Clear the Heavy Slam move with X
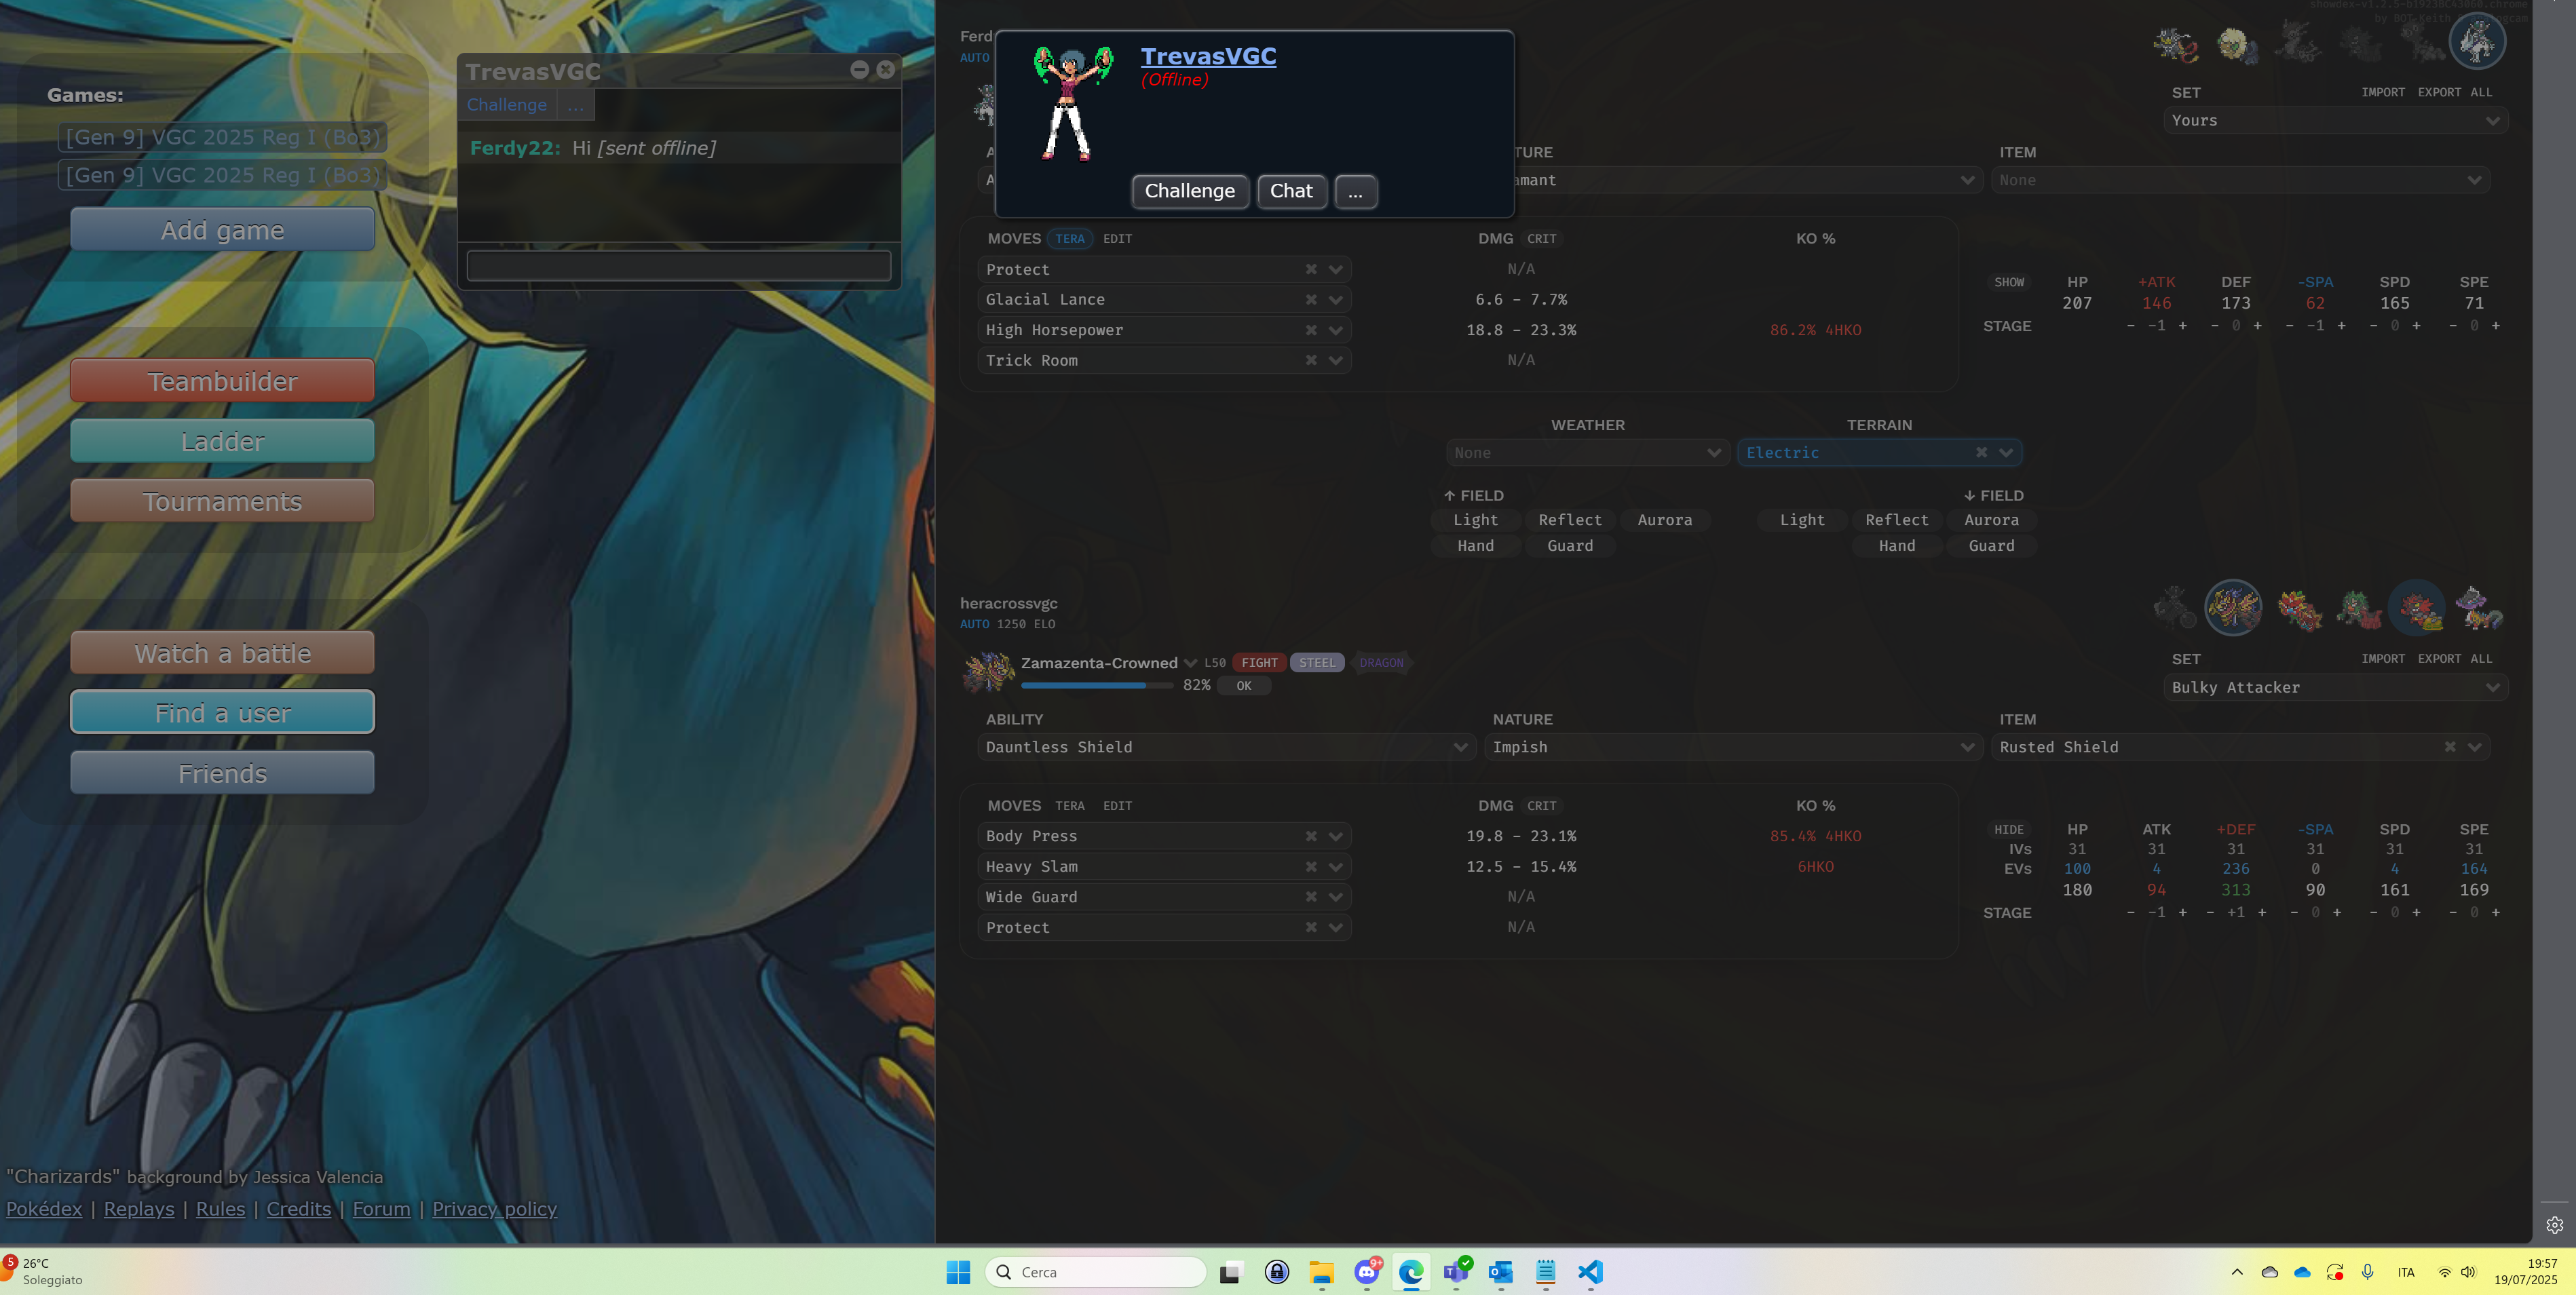The width and height of the screenshot is (2576, 1295). coord(1311,867)
